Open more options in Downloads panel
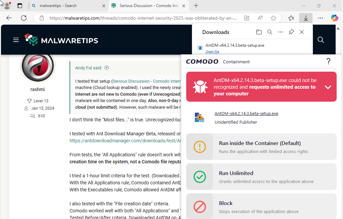The image size is (343, 219). click(x=280, y=32)
